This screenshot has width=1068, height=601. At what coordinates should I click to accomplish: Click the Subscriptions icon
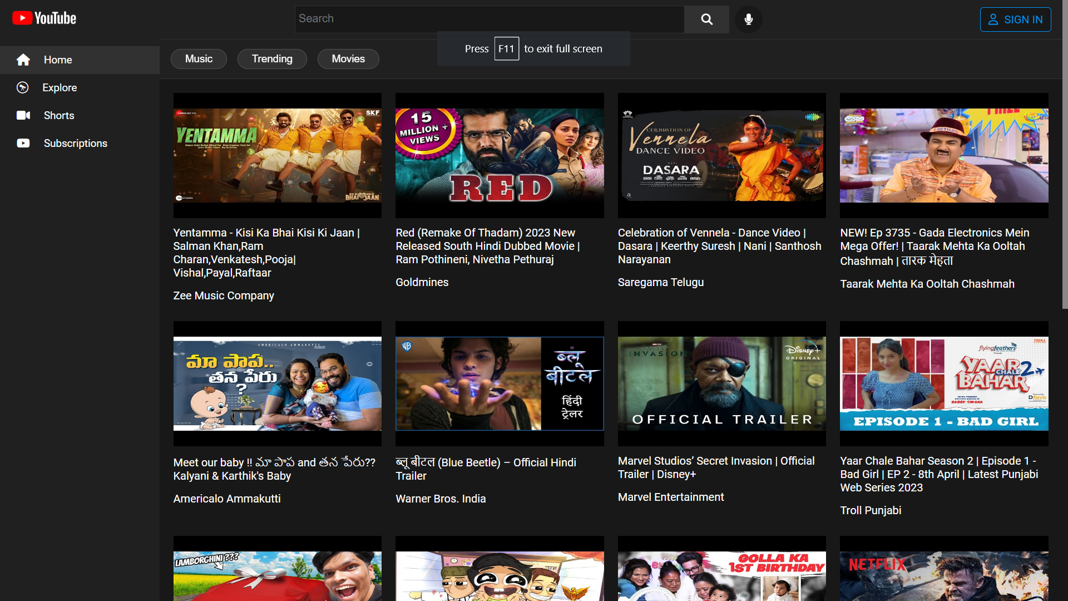[x=23, y=143]
